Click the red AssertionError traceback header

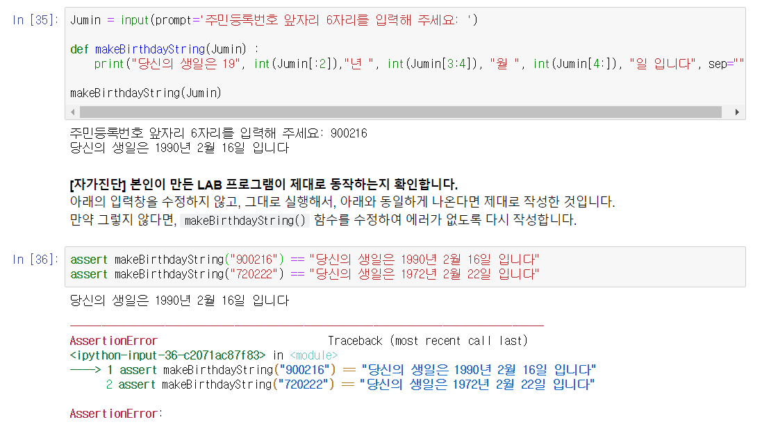[x=114, y=341]
